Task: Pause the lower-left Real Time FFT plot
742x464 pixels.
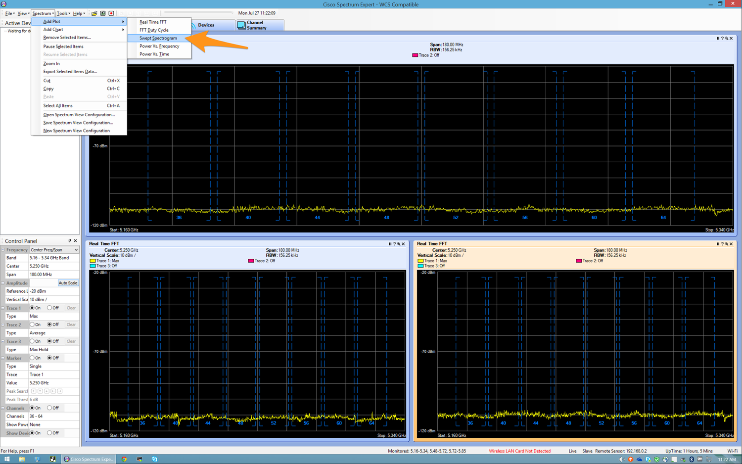Action: tap(390, 244)
